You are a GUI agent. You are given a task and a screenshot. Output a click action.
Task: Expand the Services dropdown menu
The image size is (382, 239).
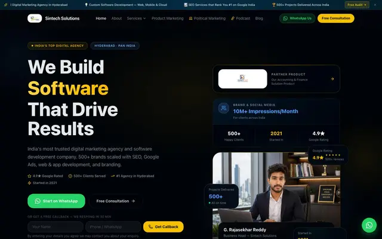tap(136, 19)
